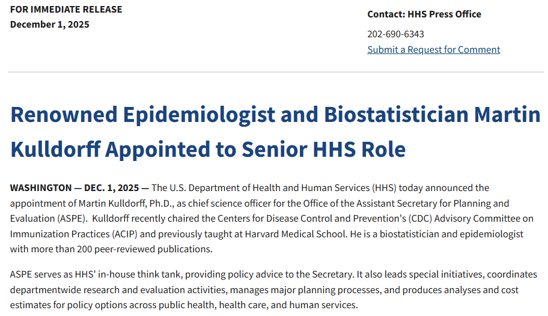This screenshot has height=316, width=548.
Task: Click the words Harvard Medical School
Action: [x=295, y=234]
